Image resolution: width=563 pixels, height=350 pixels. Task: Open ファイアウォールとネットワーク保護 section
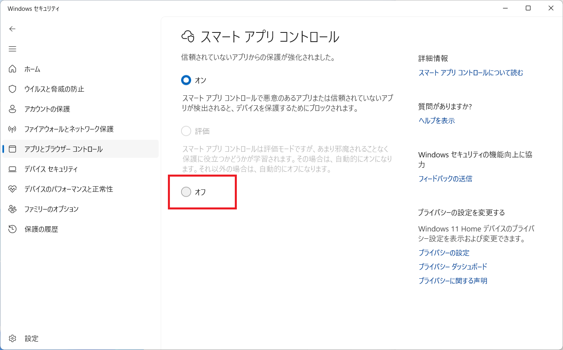(81, 129)
